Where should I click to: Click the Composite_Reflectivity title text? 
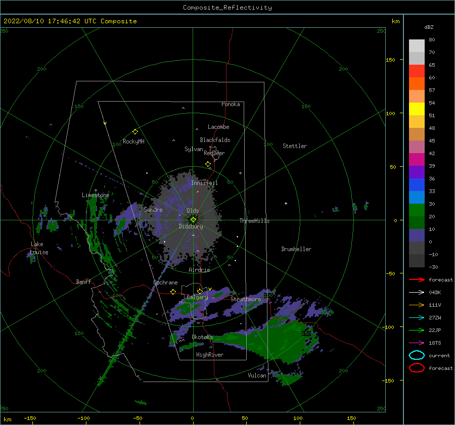(227, 8)
